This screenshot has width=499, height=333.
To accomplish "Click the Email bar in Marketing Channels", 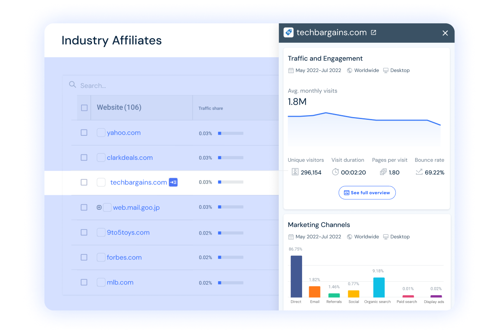I will (315, 292).
